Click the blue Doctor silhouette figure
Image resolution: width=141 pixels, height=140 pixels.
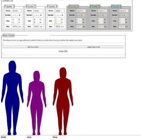click(12, 98)
